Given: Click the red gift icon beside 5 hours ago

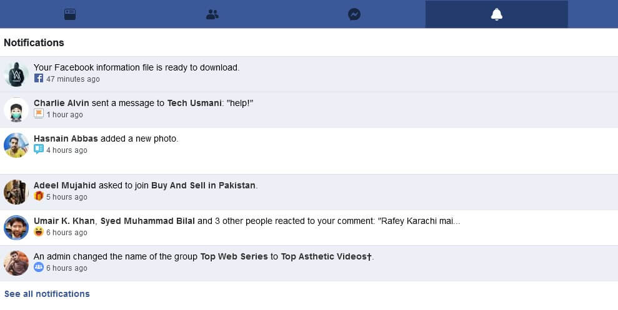Looking at the screenshot, I should click(x=39, y=196).
